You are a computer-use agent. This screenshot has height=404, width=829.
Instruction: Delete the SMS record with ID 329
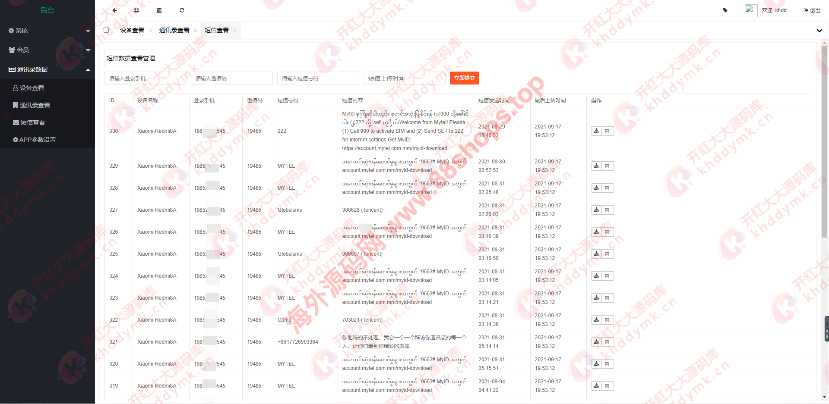(607, 166)
